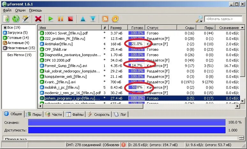Sort by the Скачивание column header
Screen dimensions: 247x149
228,28
